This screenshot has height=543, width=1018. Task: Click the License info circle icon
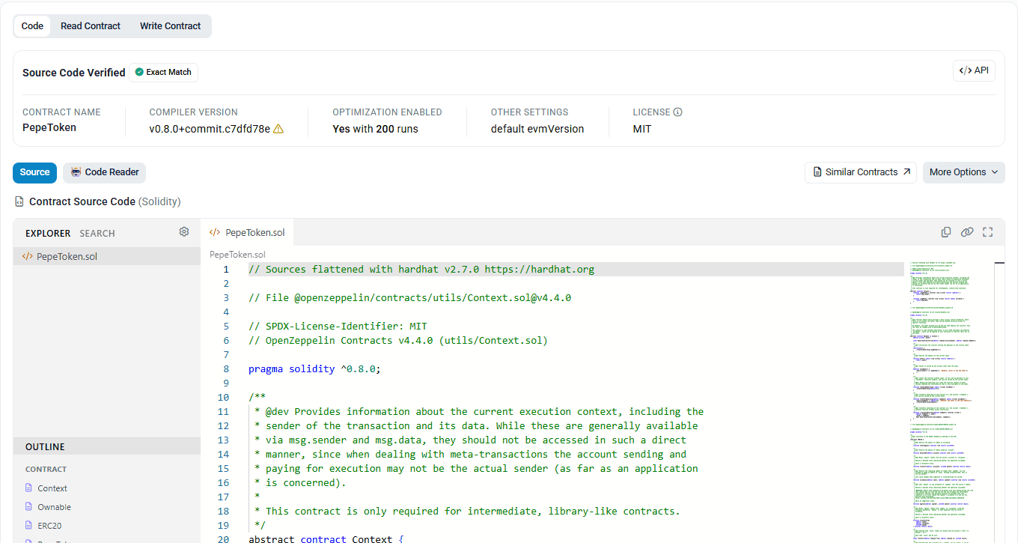click(x=678, y=112)
